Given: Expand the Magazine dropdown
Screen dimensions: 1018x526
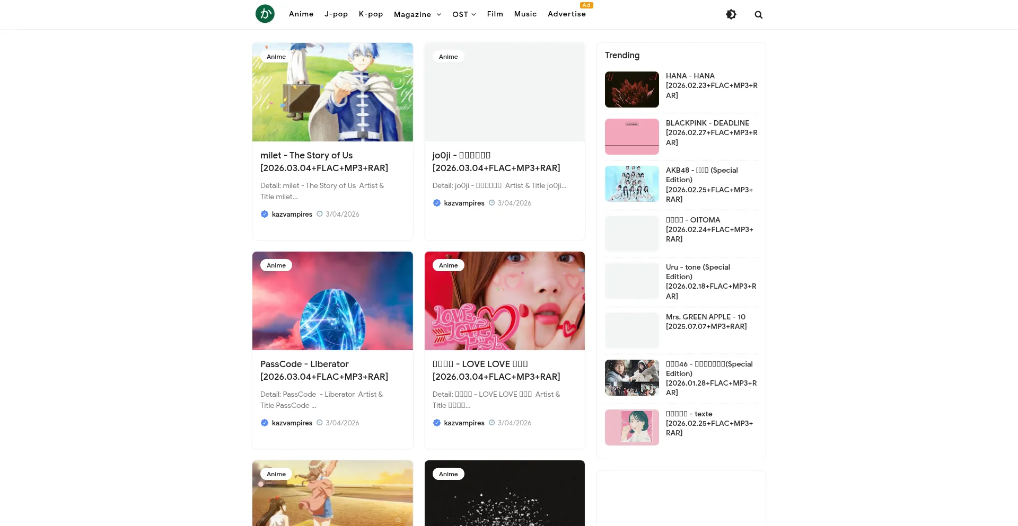Looking at the screenshot, I should tap(417, 14).
